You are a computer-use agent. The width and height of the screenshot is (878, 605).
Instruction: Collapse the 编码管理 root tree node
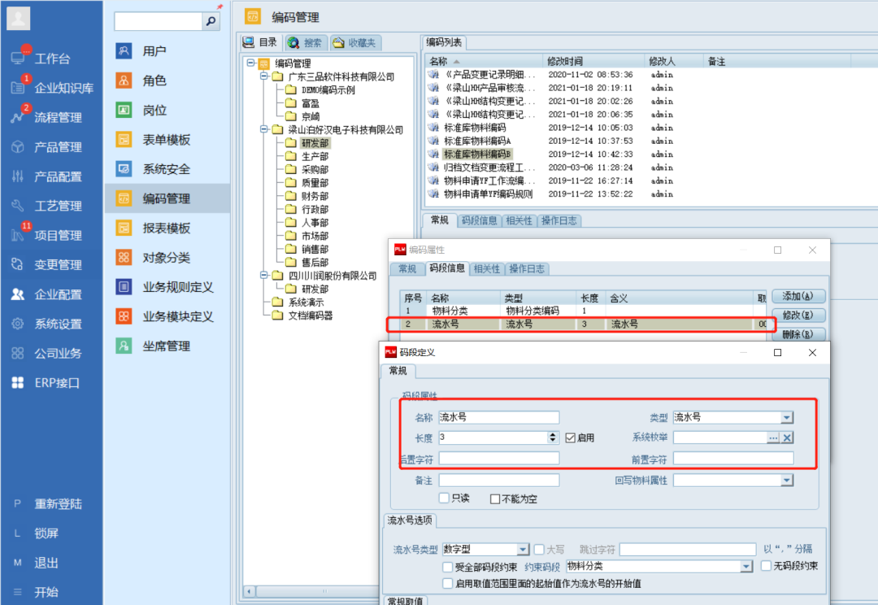pos(250,63)
